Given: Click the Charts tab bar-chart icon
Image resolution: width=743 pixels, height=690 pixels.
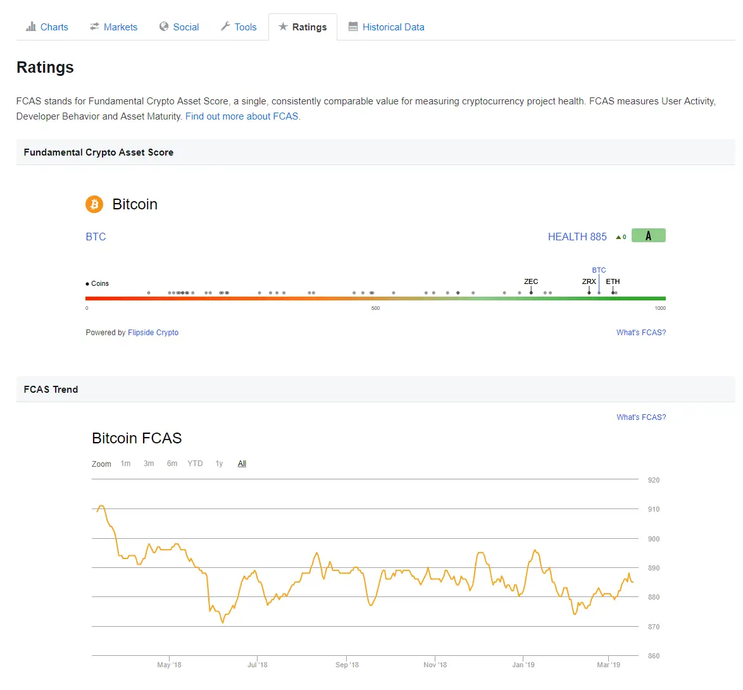Looking at the screenshot, I should click(31, 27).
